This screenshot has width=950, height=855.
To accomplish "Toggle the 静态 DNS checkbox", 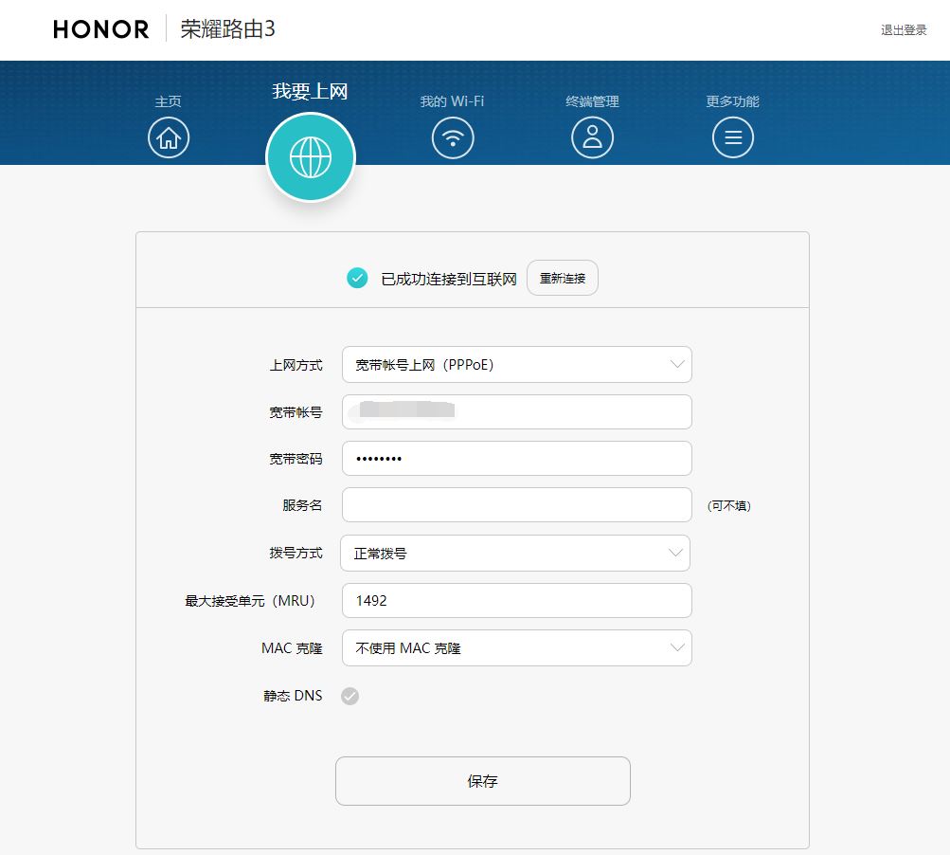I will coord(350,696).
